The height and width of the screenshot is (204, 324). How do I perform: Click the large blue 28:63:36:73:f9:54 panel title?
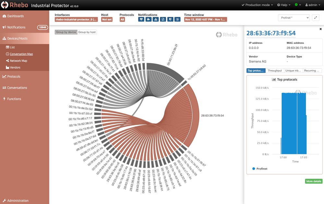(271, 33)
